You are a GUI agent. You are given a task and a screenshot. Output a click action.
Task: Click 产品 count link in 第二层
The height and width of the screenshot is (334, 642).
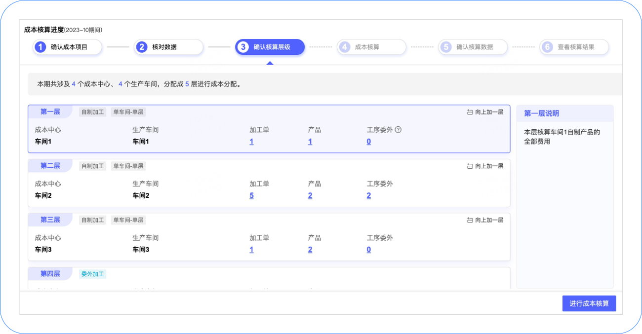310,196
